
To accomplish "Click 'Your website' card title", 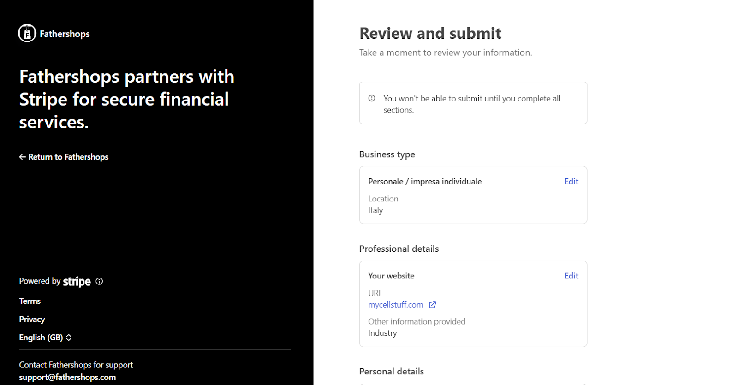I will click(391, 276).
